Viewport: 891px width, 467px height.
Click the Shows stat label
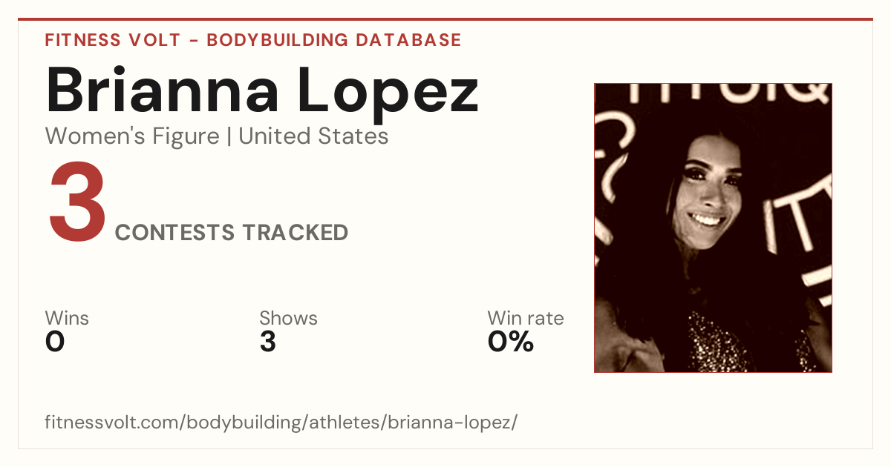[x=288, y=318]
